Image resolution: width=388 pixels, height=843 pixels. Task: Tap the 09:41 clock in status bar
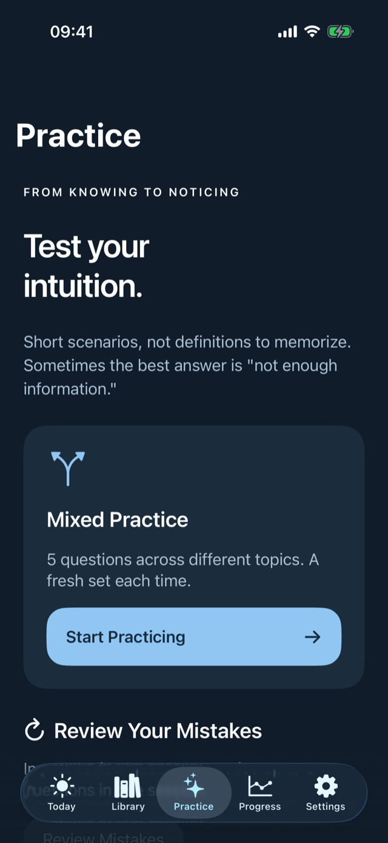coord(72,32)
